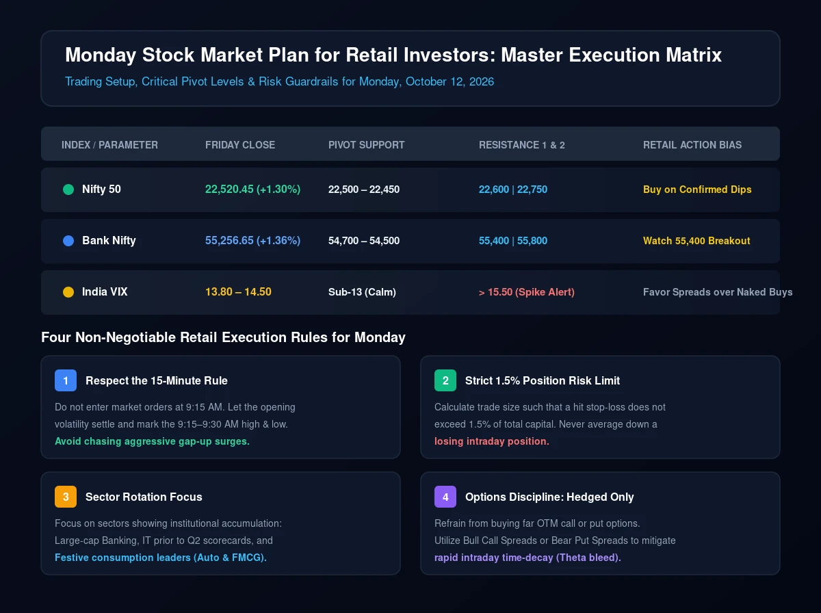
Task: Click the PIVOT SUPPORT column header
Action: [x=367, y=145]
